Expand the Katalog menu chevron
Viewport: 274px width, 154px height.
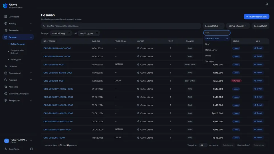tap(31, 23)
